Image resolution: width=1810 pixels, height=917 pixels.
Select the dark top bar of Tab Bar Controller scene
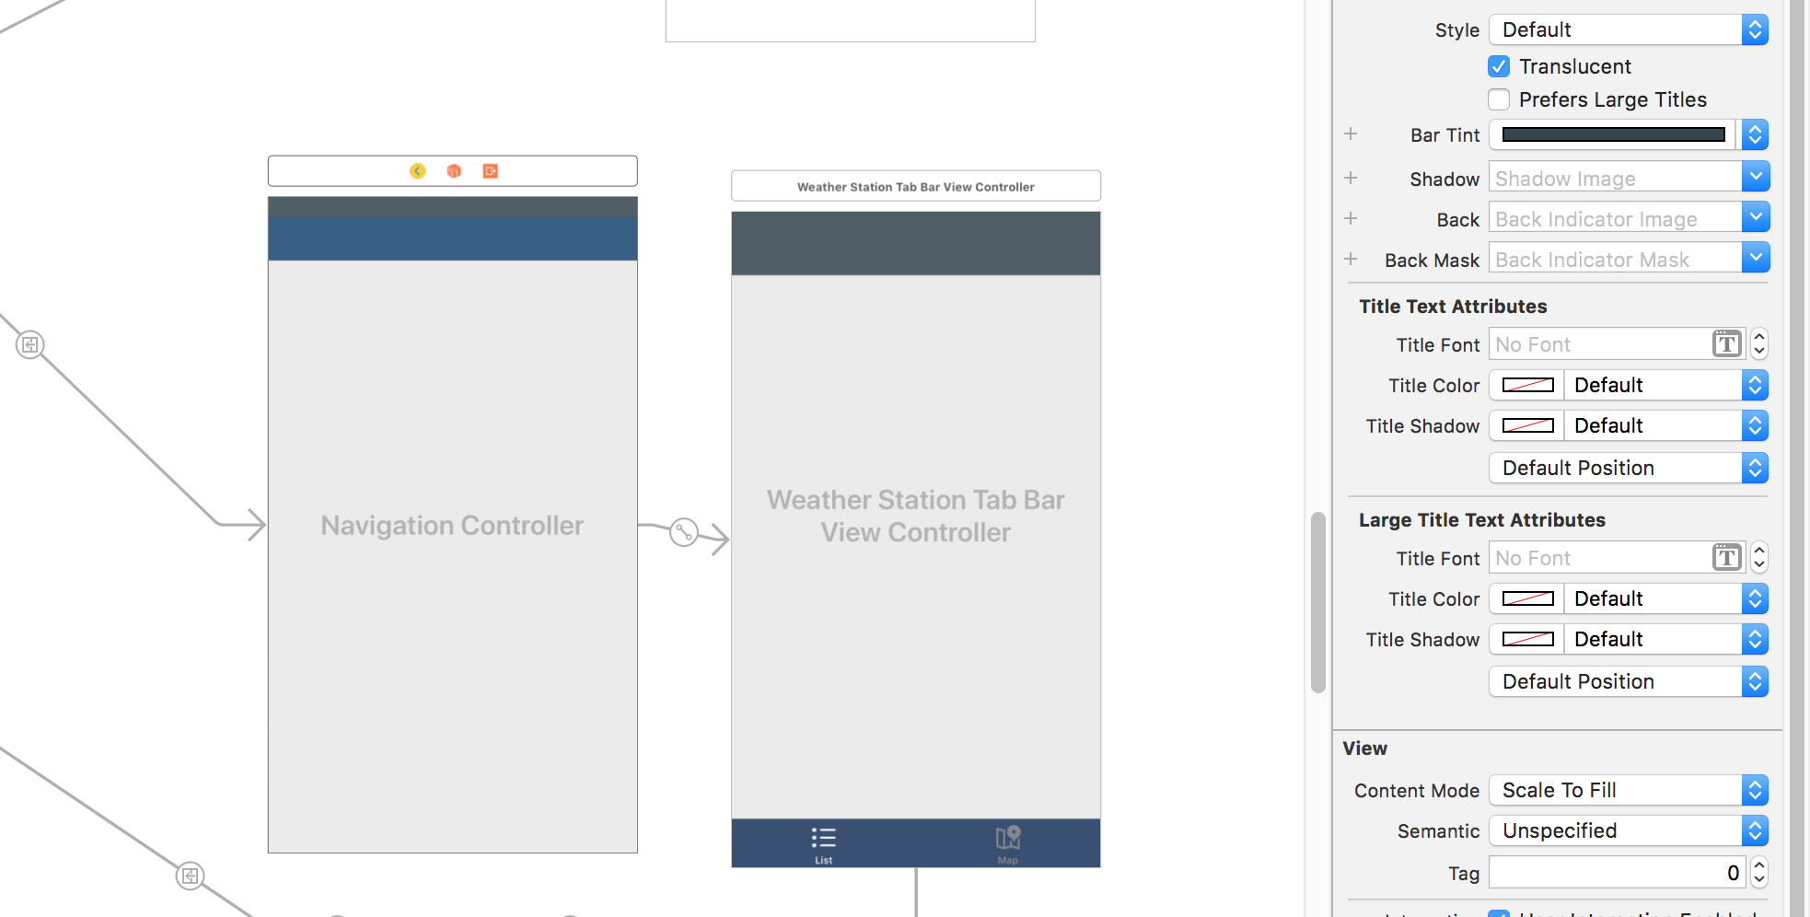(916, 243)
